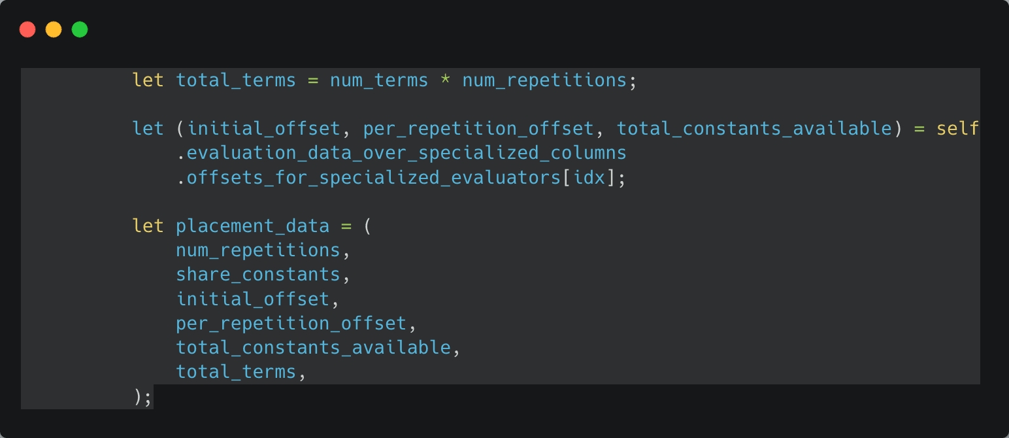This screenshot has width=1009, height=438.
Task: Click total_constants_available inside the placement_data tuple
Action: 313,347
